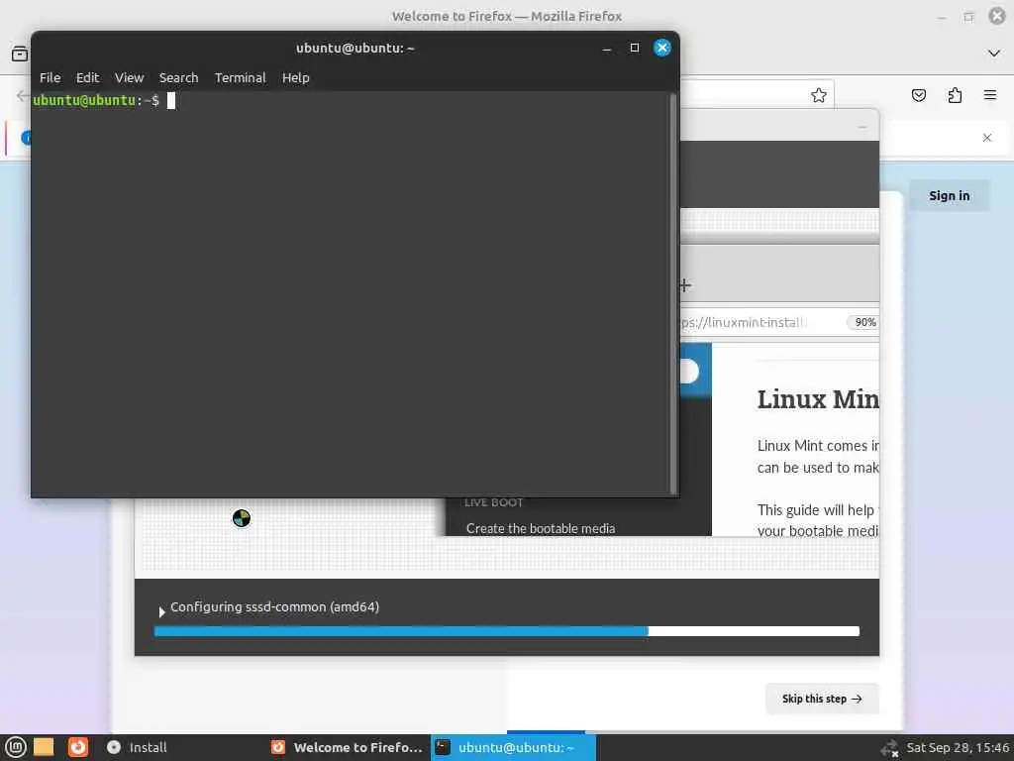This screenshot has width=1014, height=761.
Task: Click the terminal vertical scrollbar
Action: click(x=673, y=293)
